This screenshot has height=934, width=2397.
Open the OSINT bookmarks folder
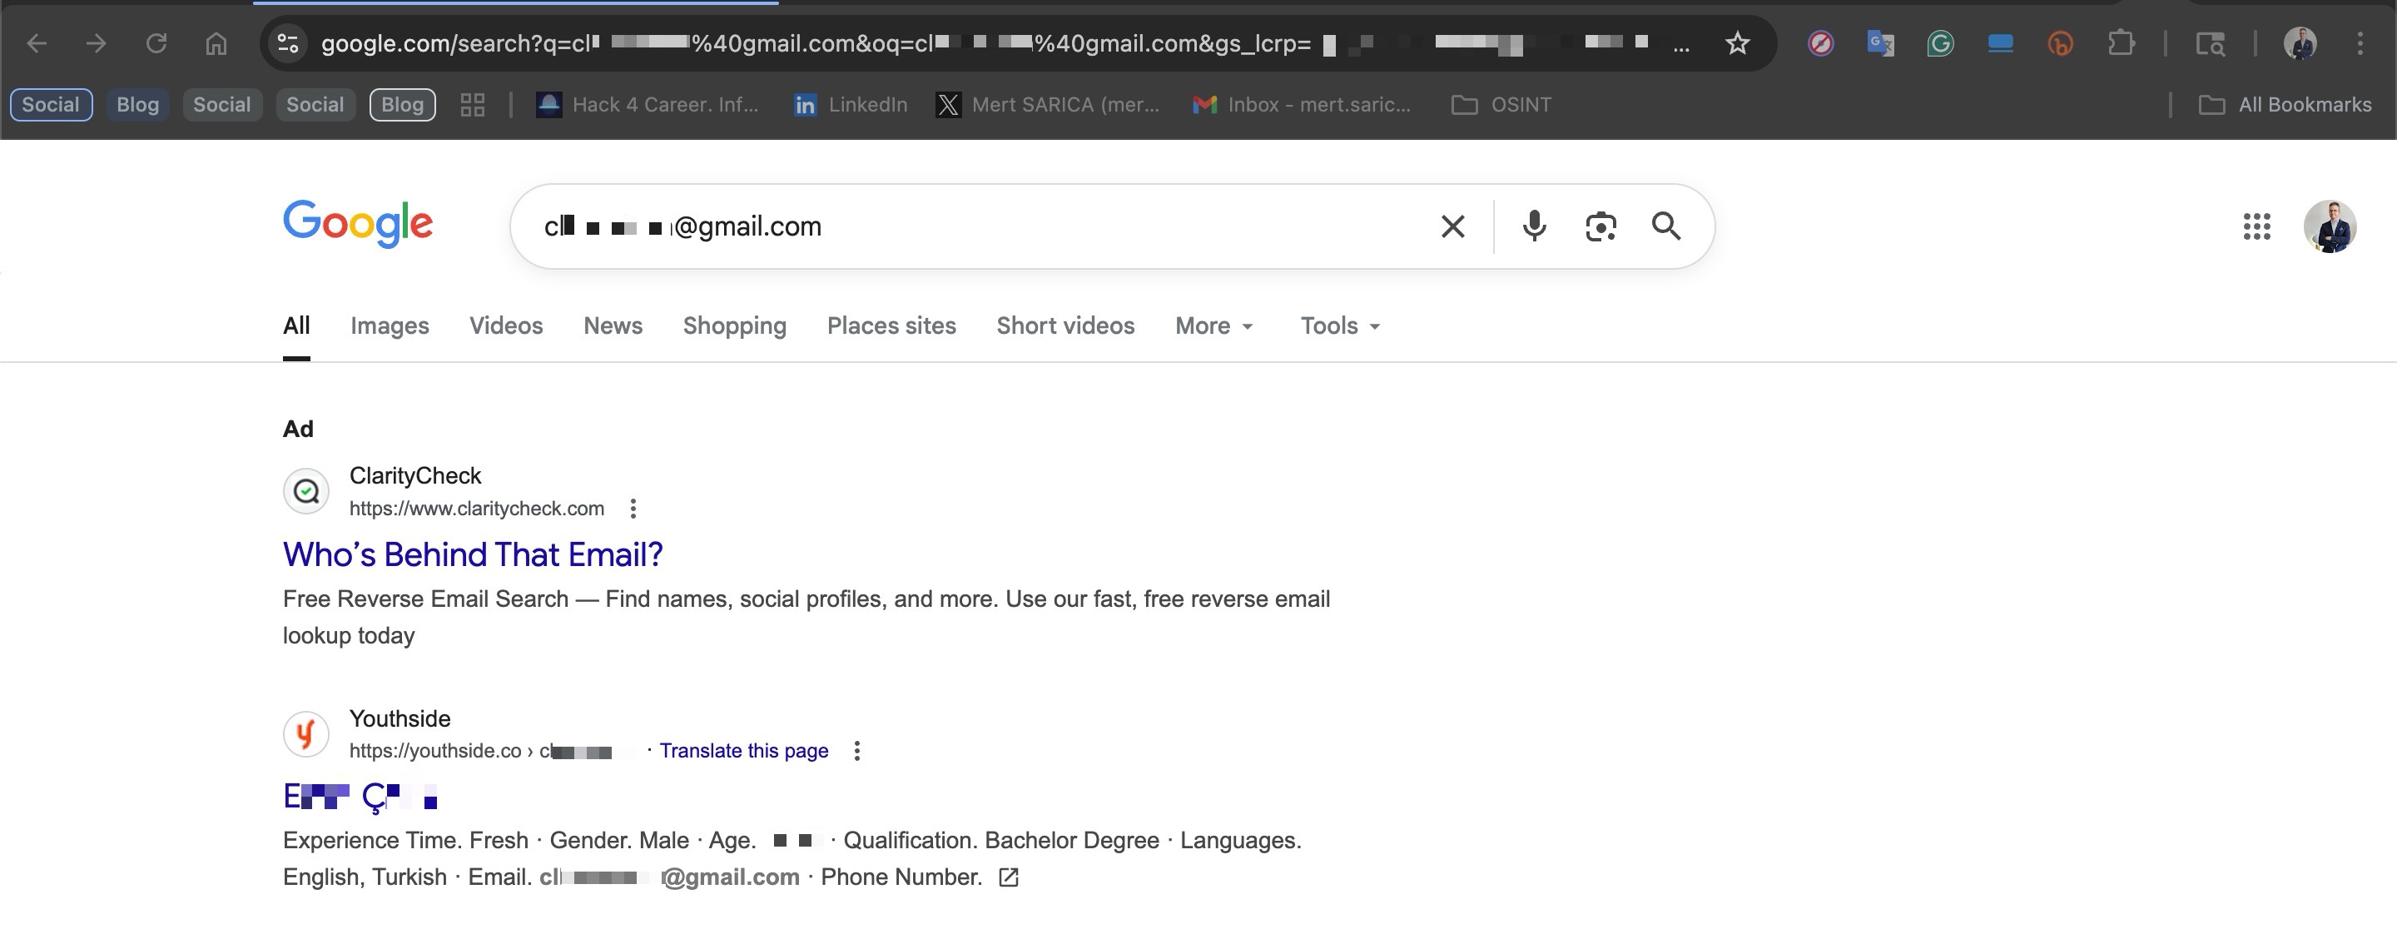[1501, 104]
